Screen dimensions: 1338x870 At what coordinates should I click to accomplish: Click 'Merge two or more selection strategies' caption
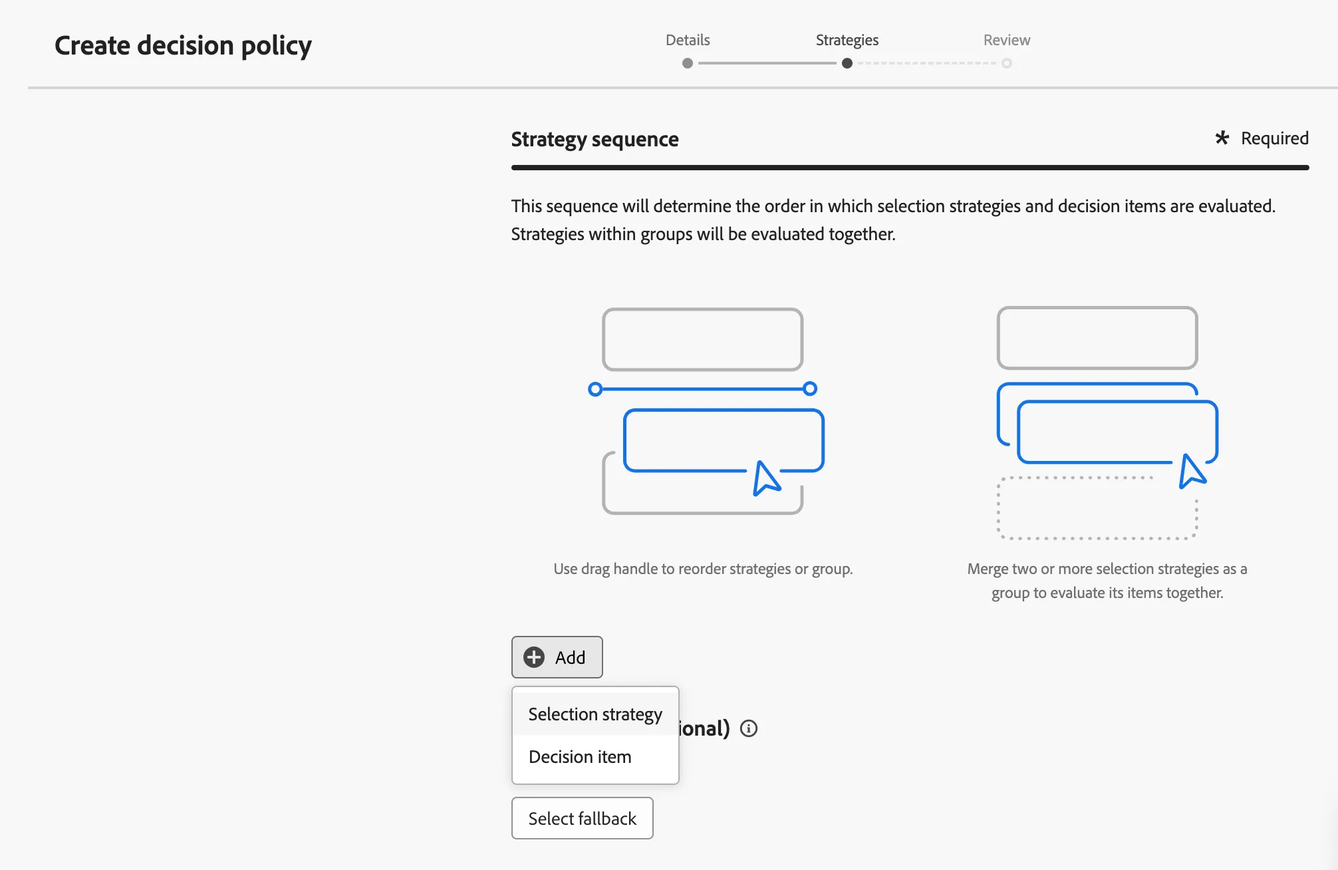coord(1107,581)
